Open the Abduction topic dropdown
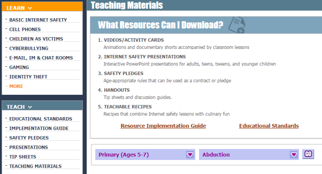Image resolution: width=322 pixels, height=174 pixels. click(x=249, y=155)
